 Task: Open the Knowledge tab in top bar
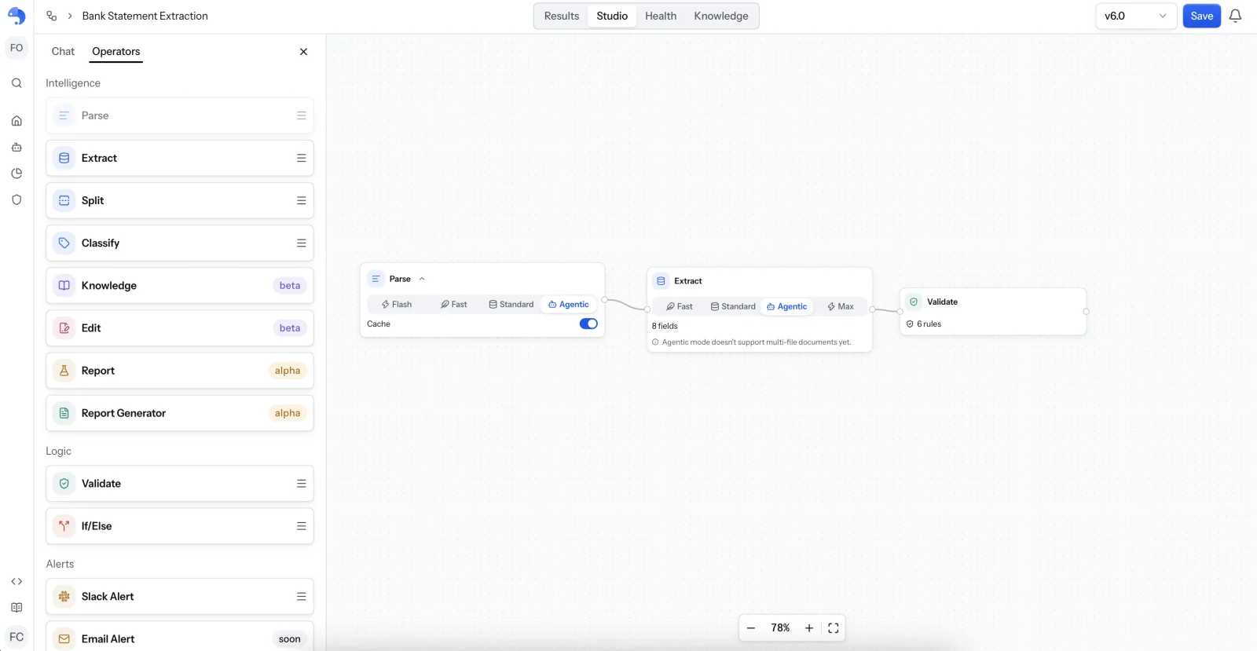click(x=721, y=16)
